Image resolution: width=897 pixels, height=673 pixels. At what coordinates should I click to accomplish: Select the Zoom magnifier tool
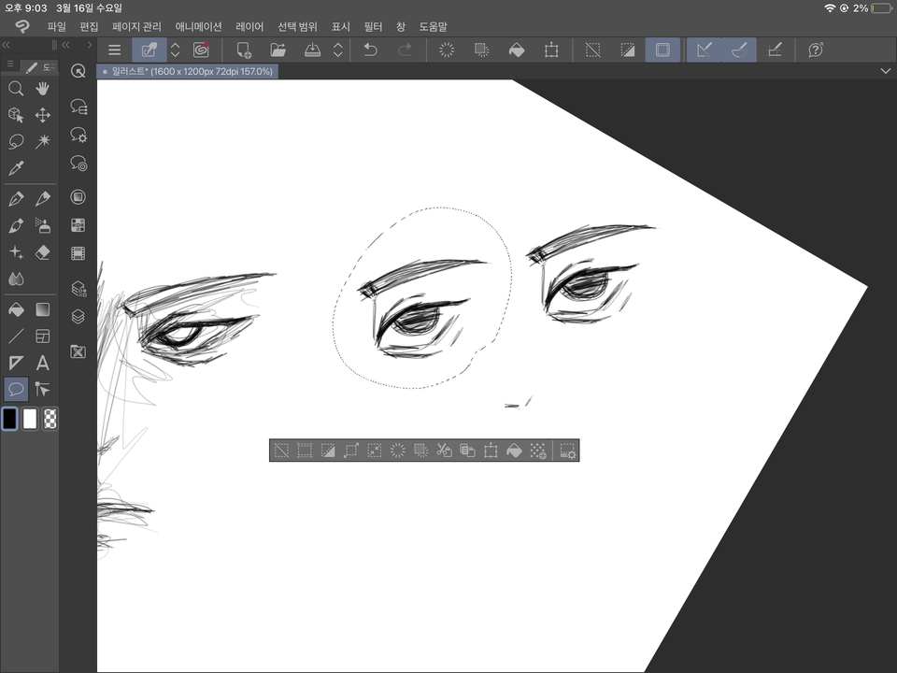15,89
